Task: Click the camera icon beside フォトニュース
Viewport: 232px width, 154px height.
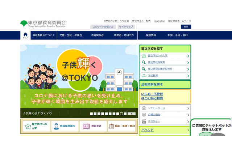Action: (144, 108)
